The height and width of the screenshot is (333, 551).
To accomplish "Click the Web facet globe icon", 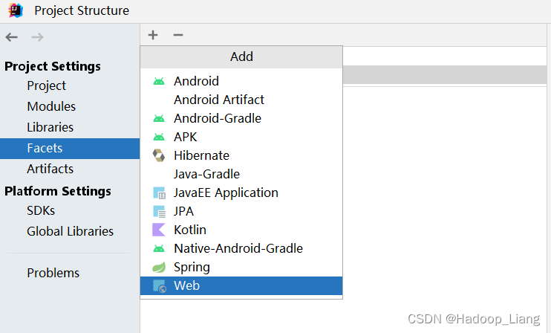I will pos(159,286).
